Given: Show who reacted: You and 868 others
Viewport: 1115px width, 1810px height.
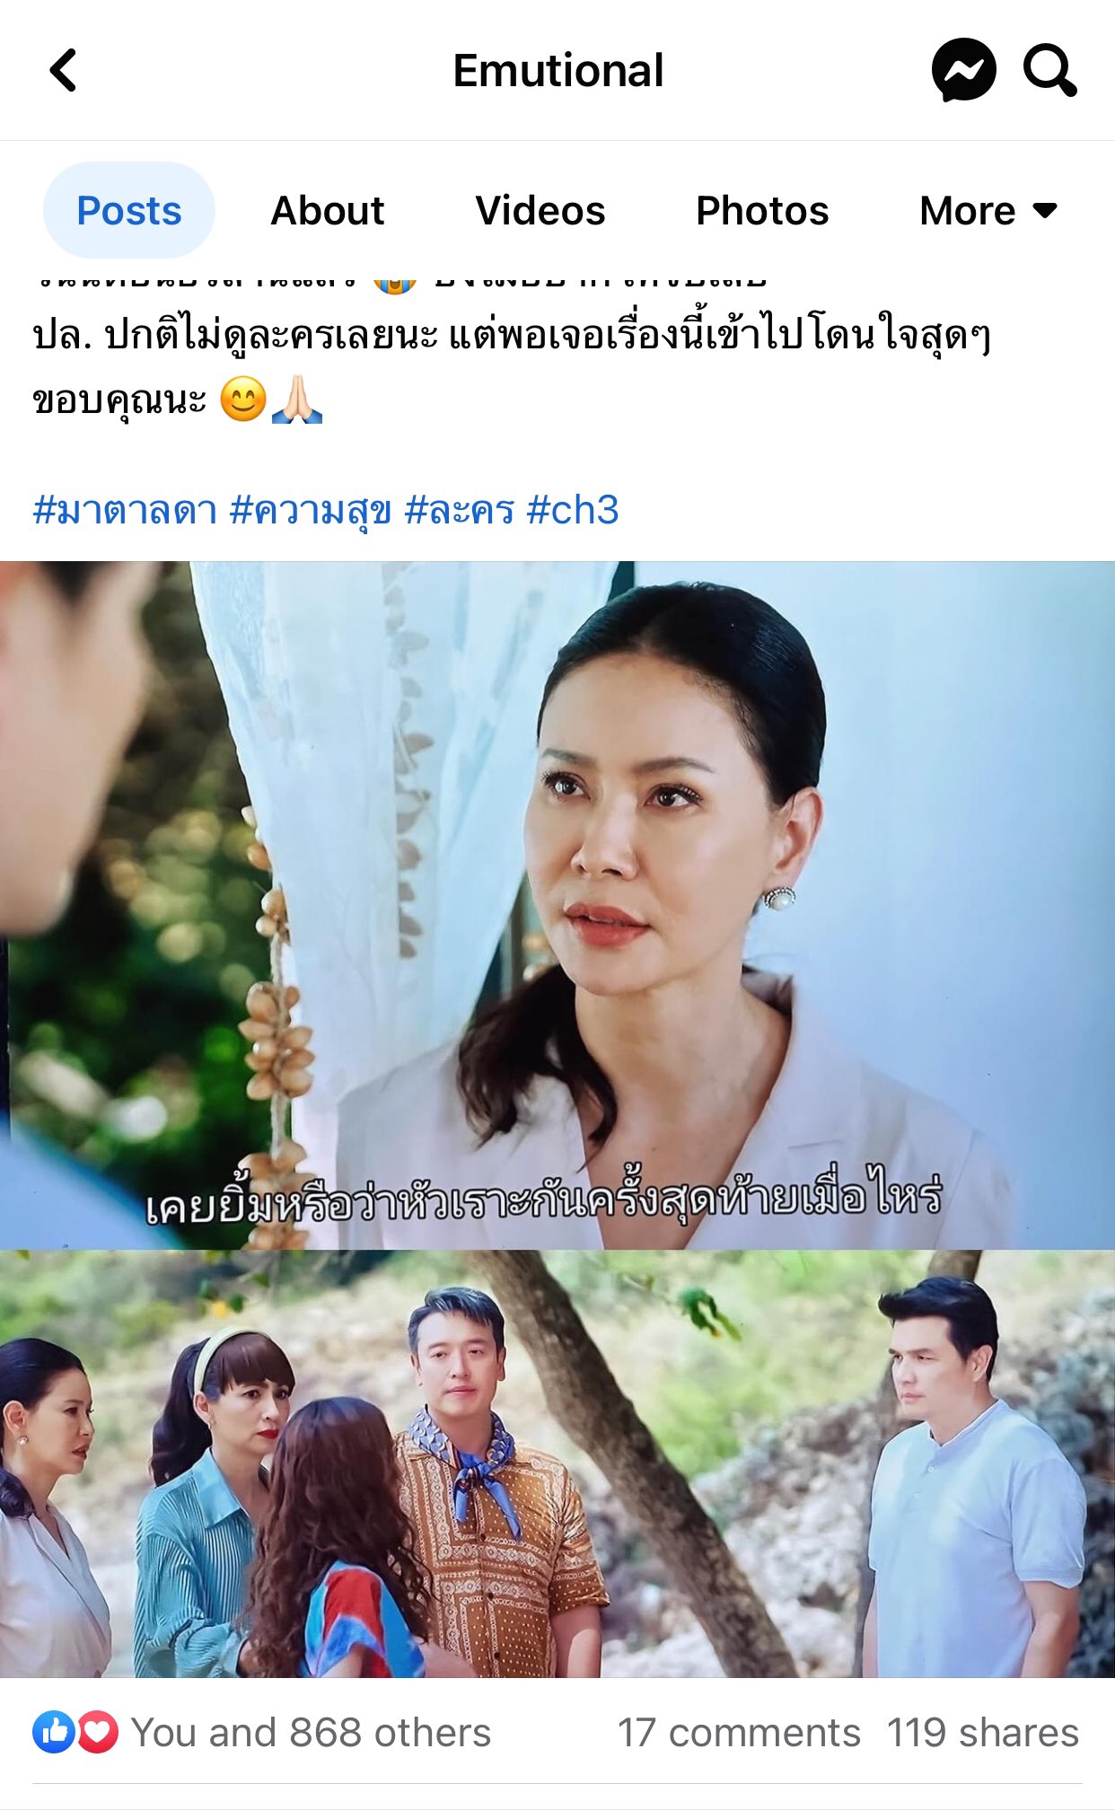Looking at the screenshot, I should (312, 1733).
